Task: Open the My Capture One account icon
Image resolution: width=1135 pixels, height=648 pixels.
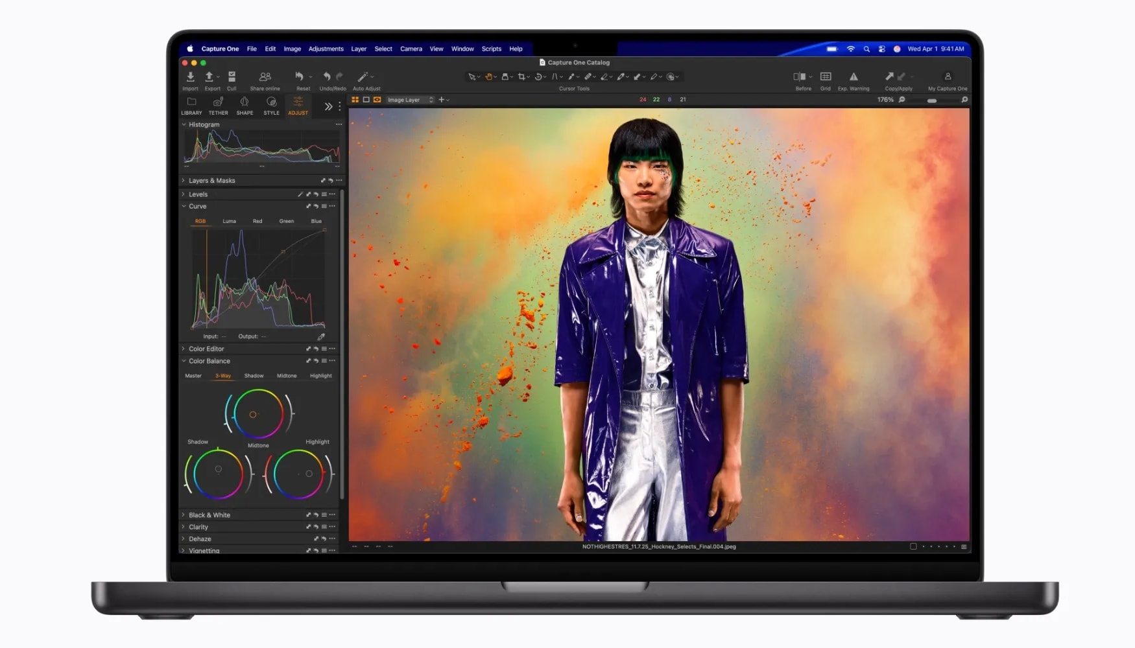Action: pos(948,77)
